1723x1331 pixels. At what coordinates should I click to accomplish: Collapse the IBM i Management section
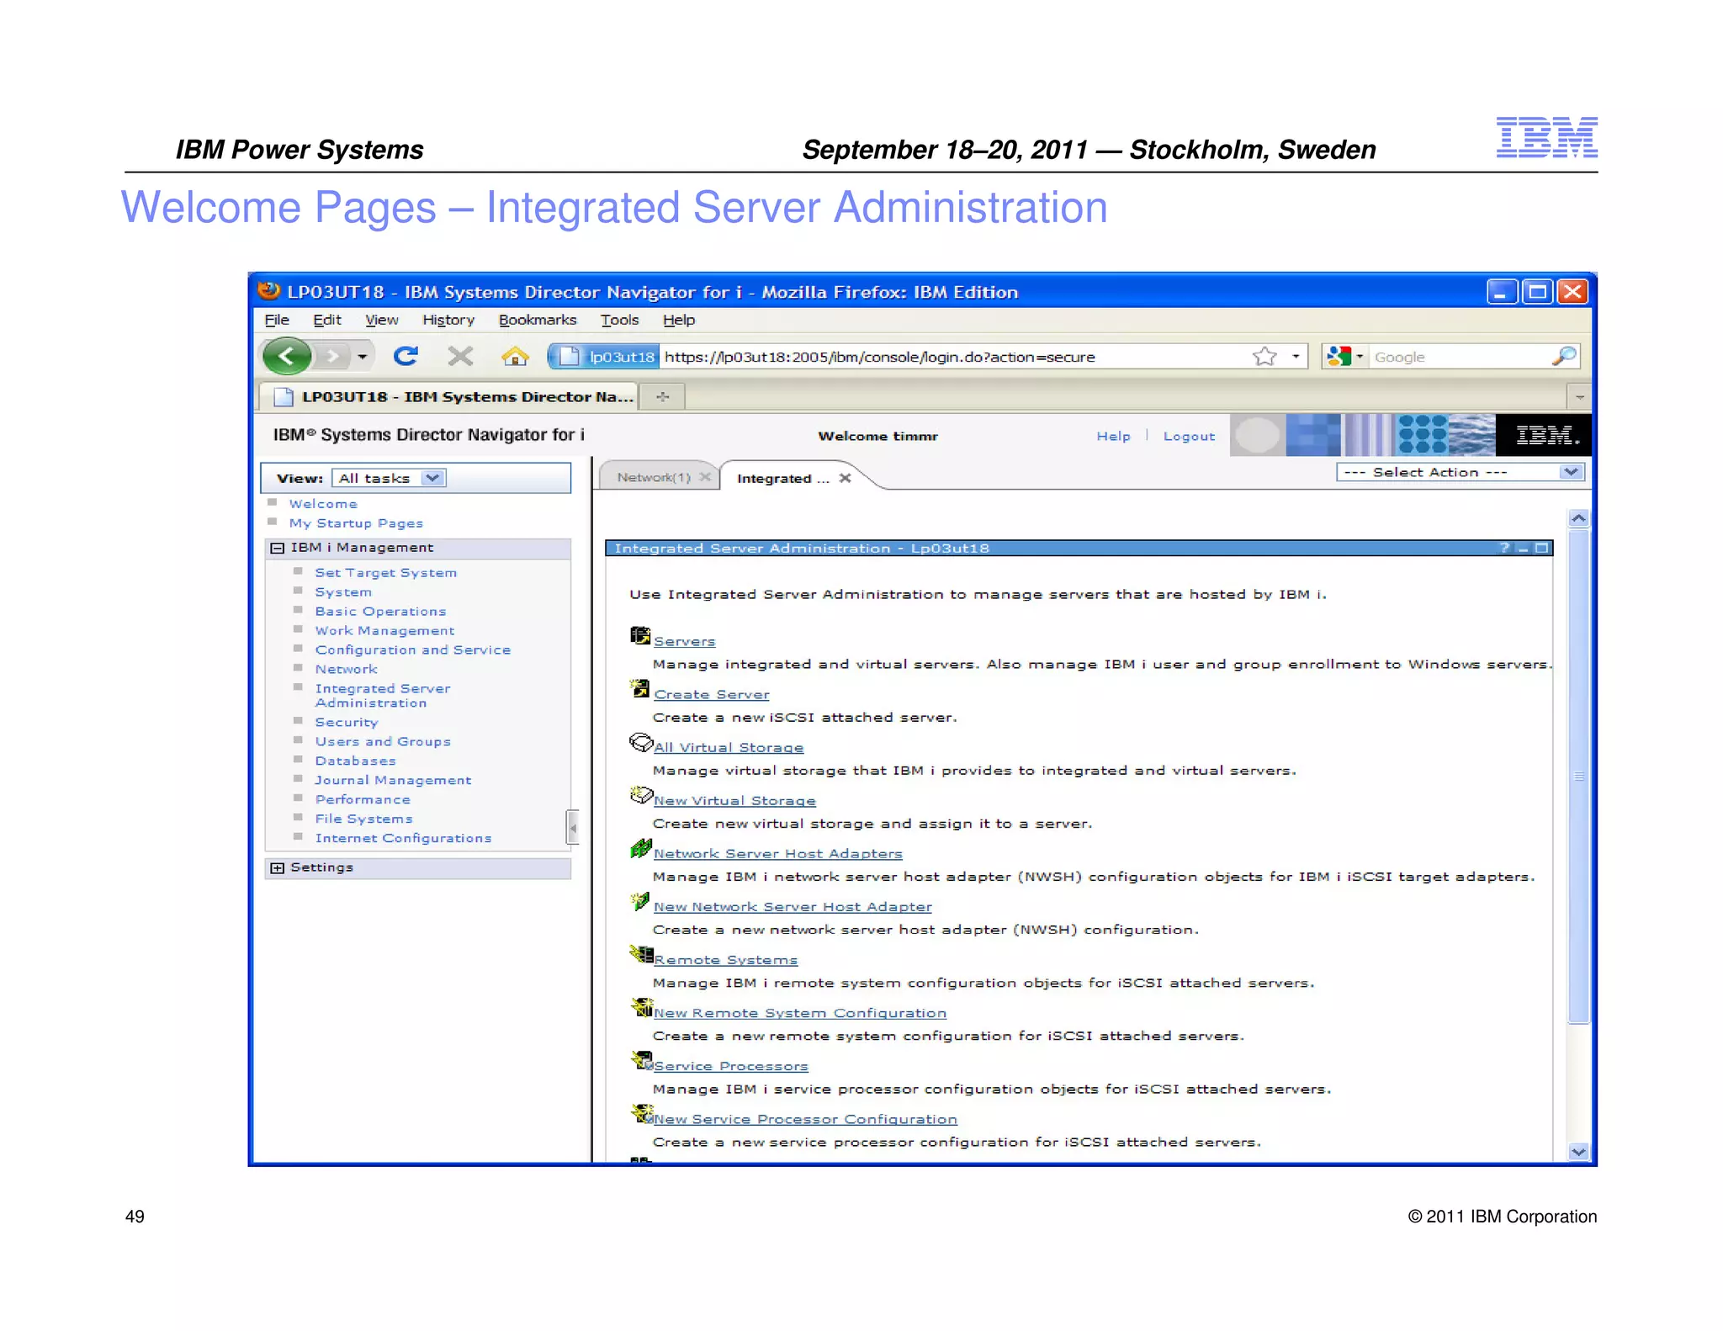coord(277,548)
